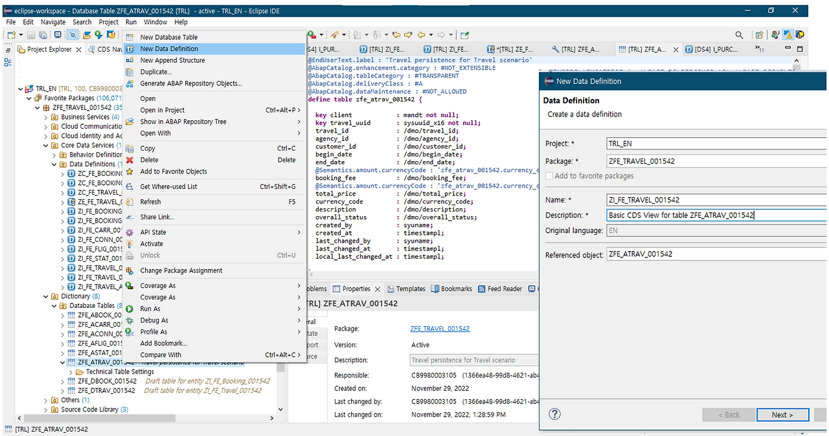
Task: Expand the Others tree node
Action: coord(46,400)
